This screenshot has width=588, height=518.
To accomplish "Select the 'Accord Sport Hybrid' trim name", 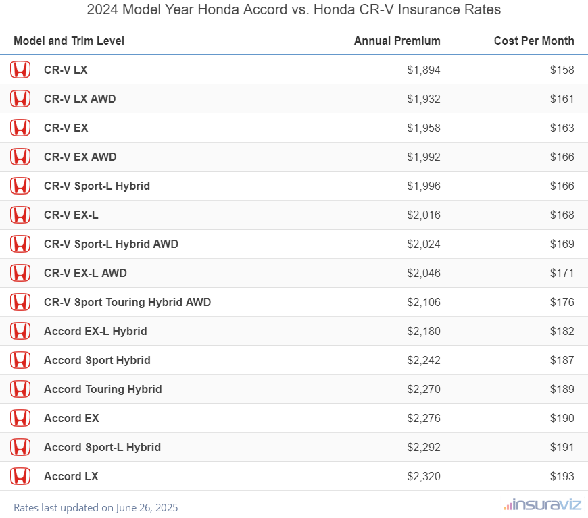I will (x=97, y=360).
